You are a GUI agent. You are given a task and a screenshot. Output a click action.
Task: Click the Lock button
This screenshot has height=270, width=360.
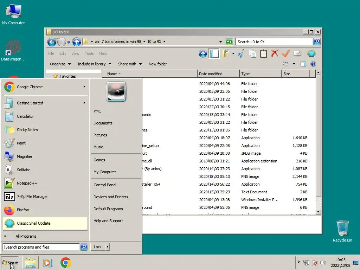[x=98, y=247]
